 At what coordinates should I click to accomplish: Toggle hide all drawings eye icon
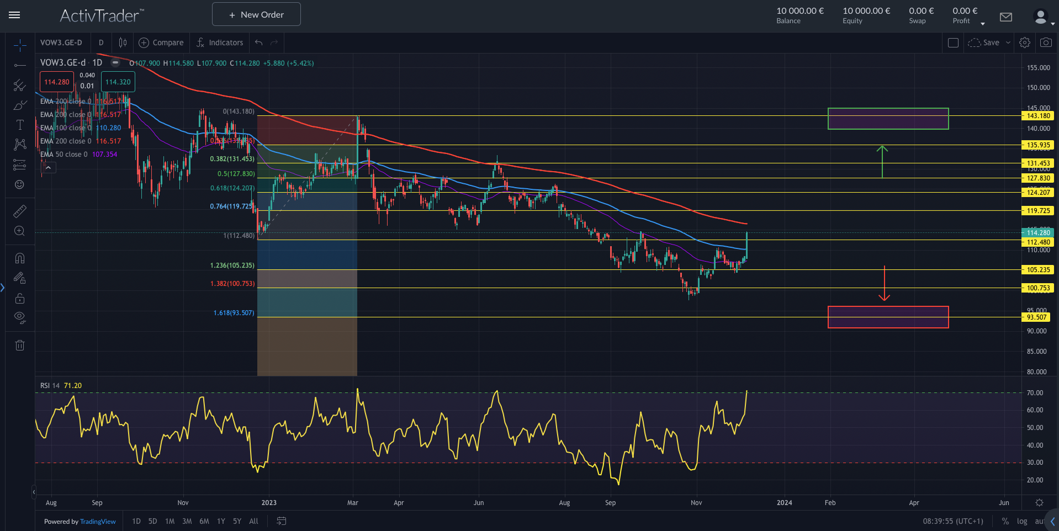(19, 317)
